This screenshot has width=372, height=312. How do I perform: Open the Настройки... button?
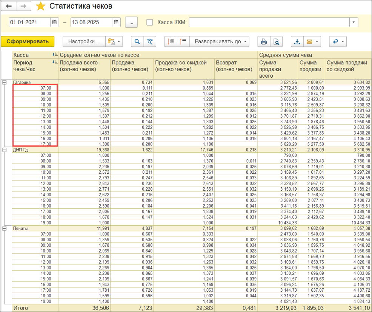84,41
